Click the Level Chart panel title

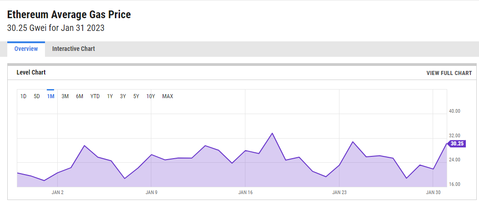[31, 72]
